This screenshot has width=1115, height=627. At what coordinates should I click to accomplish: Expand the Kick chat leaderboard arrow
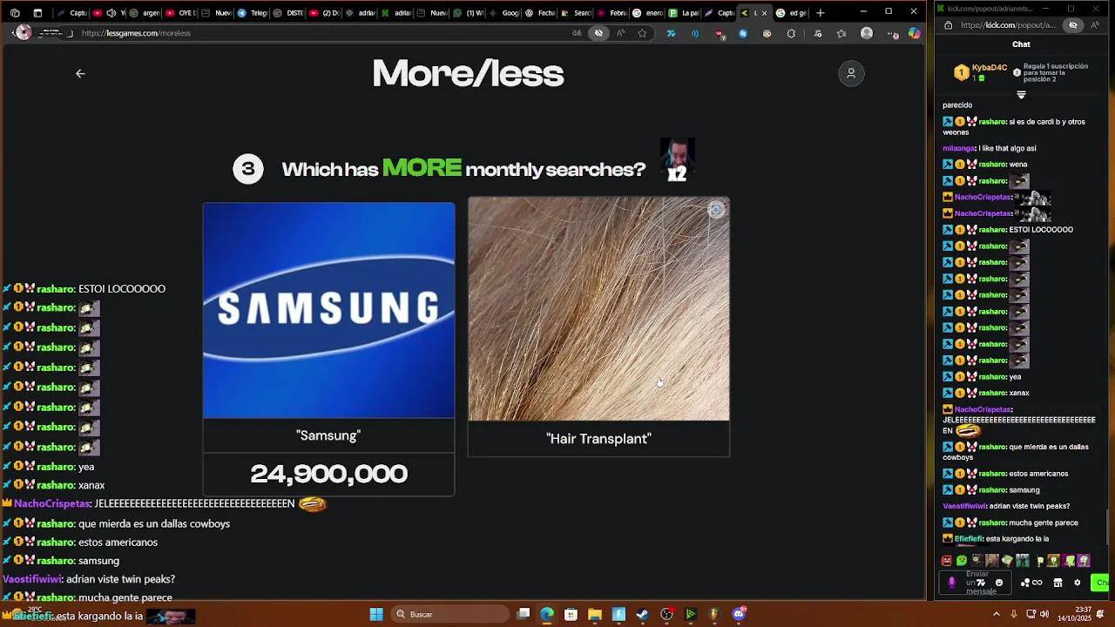(x=1021, y=94)
